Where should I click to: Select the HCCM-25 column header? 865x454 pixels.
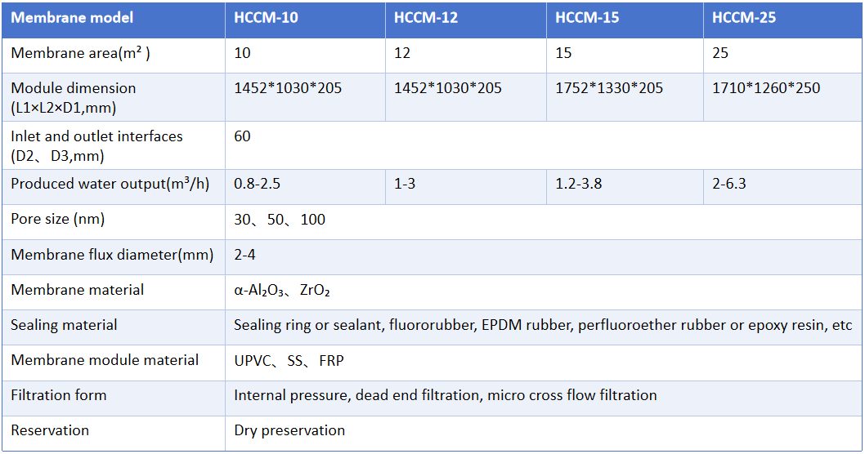pyautogui.click(x=744, y=18)
